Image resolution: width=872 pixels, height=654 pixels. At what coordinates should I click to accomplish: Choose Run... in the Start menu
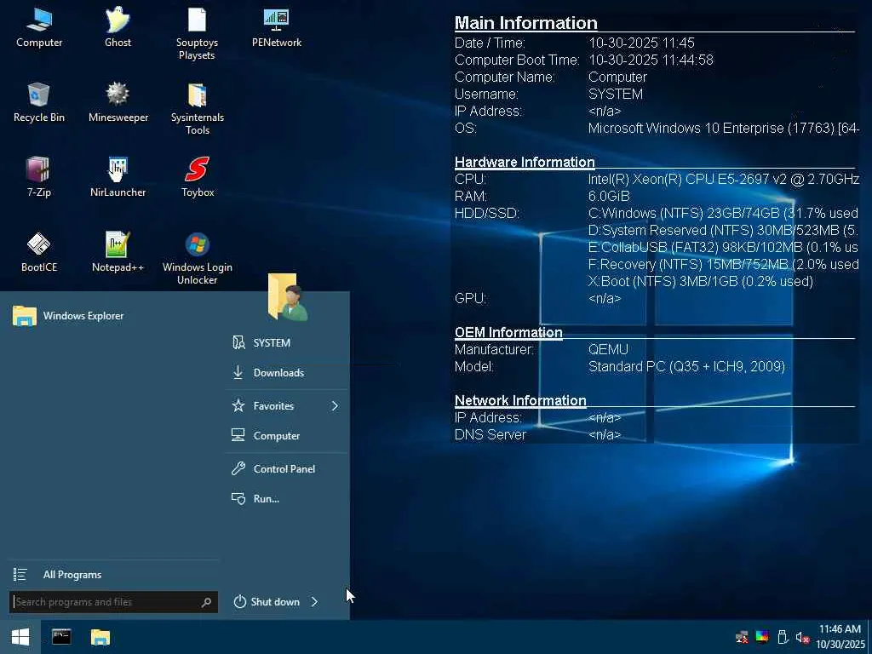click(x=287, y=499)
